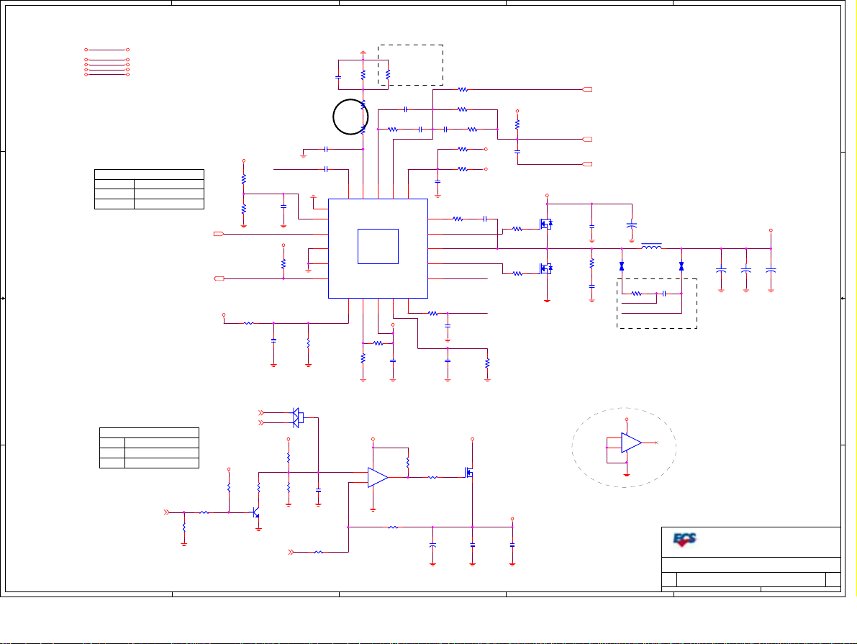Select the low-side MOSFET below the switching node
The image size is (857, 644).
coord(545,268)
